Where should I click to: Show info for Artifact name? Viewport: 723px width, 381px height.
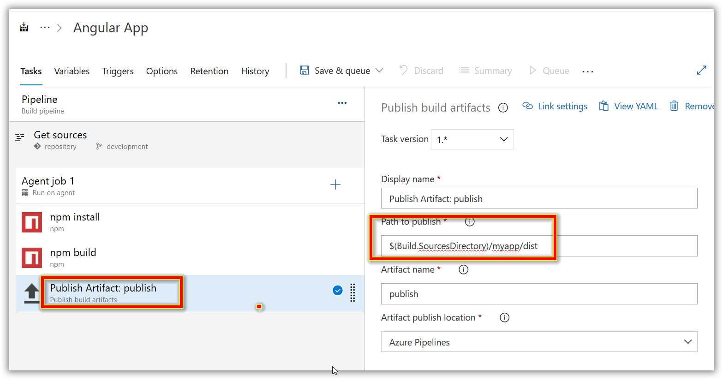[463, 270]
